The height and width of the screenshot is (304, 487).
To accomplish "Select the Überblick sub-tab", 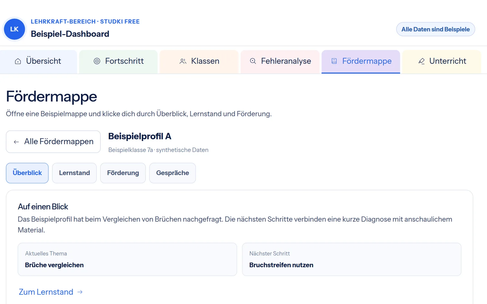I will [x=27, y=173].
